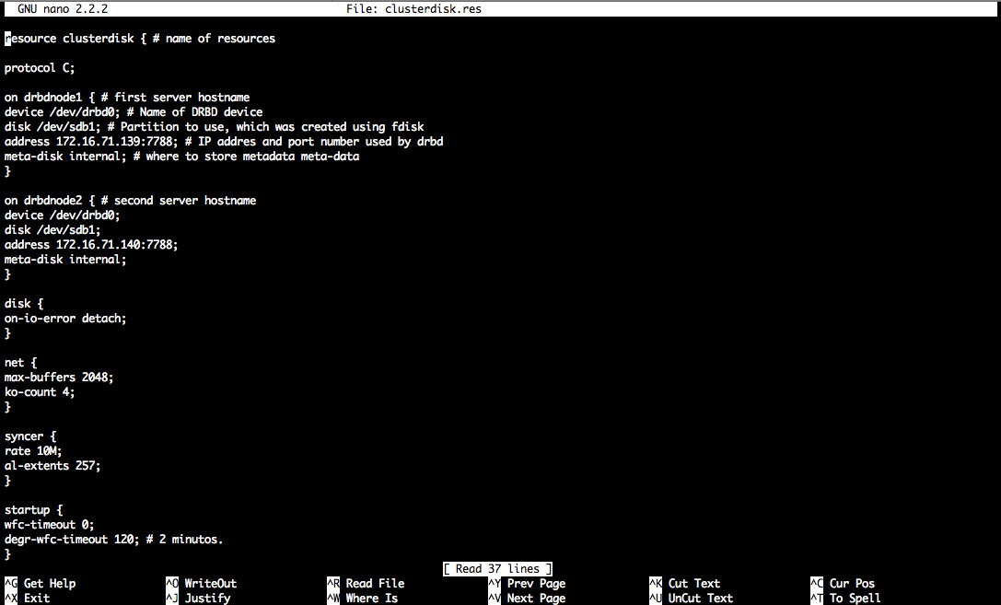The width and height of the screenshot is (1001, 605).
Task: Place cursor on 'degr-wfc-timeout 120;' line
Action: click(x=113, y=540)
